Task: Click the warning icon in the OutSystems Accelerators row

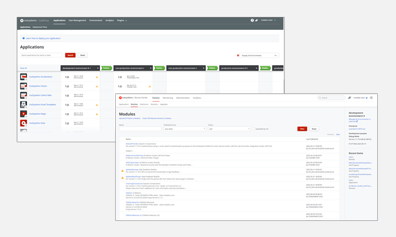Action: click(97, 77)
